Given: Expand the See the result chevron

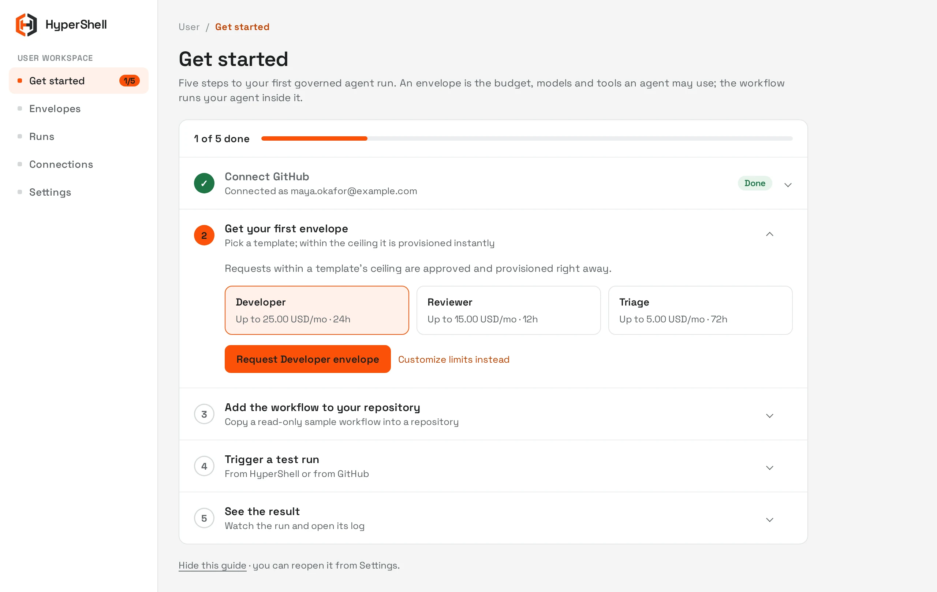Looking at the screenshot, I should [770, 520].
